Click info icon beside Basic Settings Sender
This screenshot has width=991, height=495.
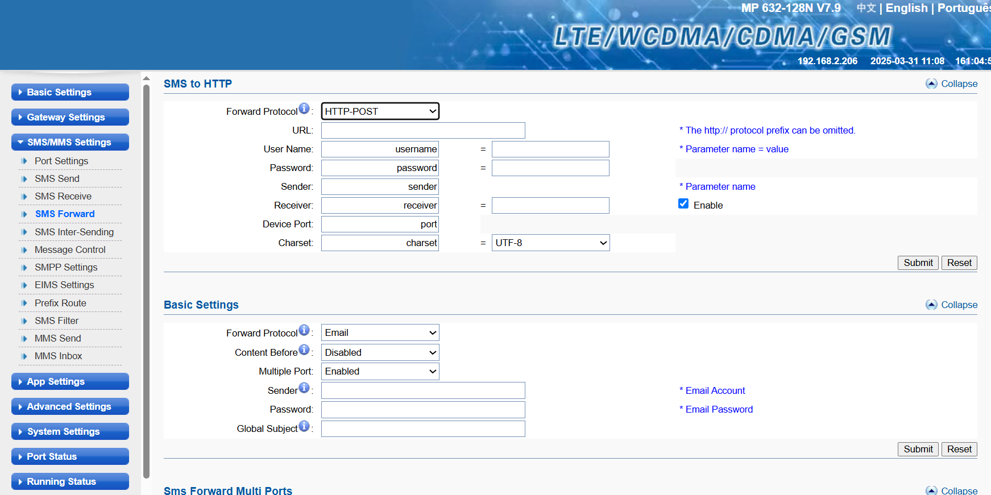(304, 388)
